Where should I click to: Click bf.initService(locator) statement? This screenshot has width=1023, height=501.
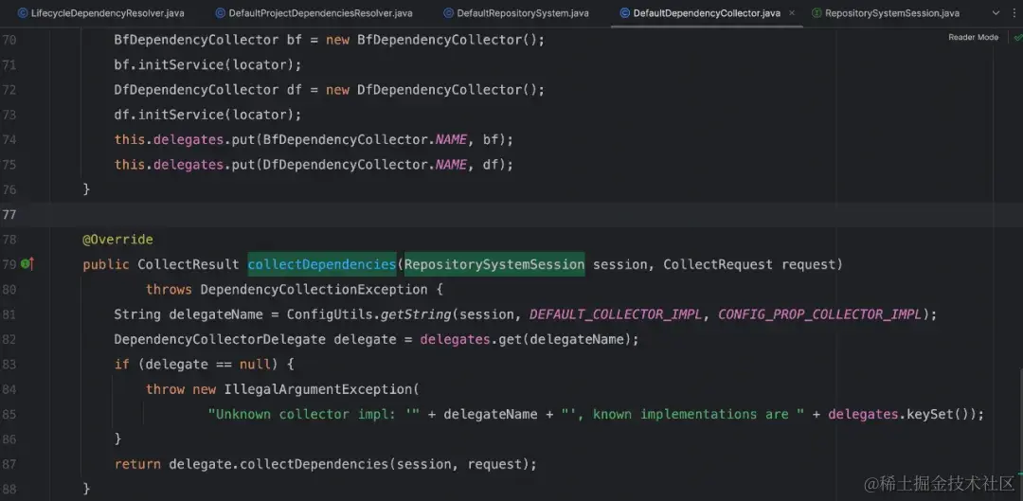[208, 65]
